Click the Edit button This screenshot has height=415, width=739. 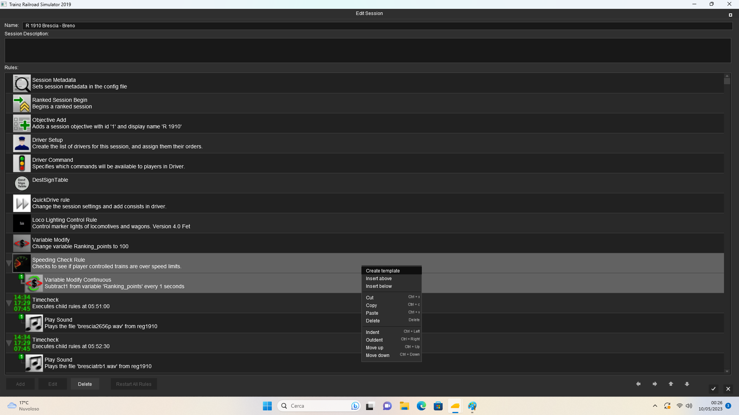(x=53, y=384)
